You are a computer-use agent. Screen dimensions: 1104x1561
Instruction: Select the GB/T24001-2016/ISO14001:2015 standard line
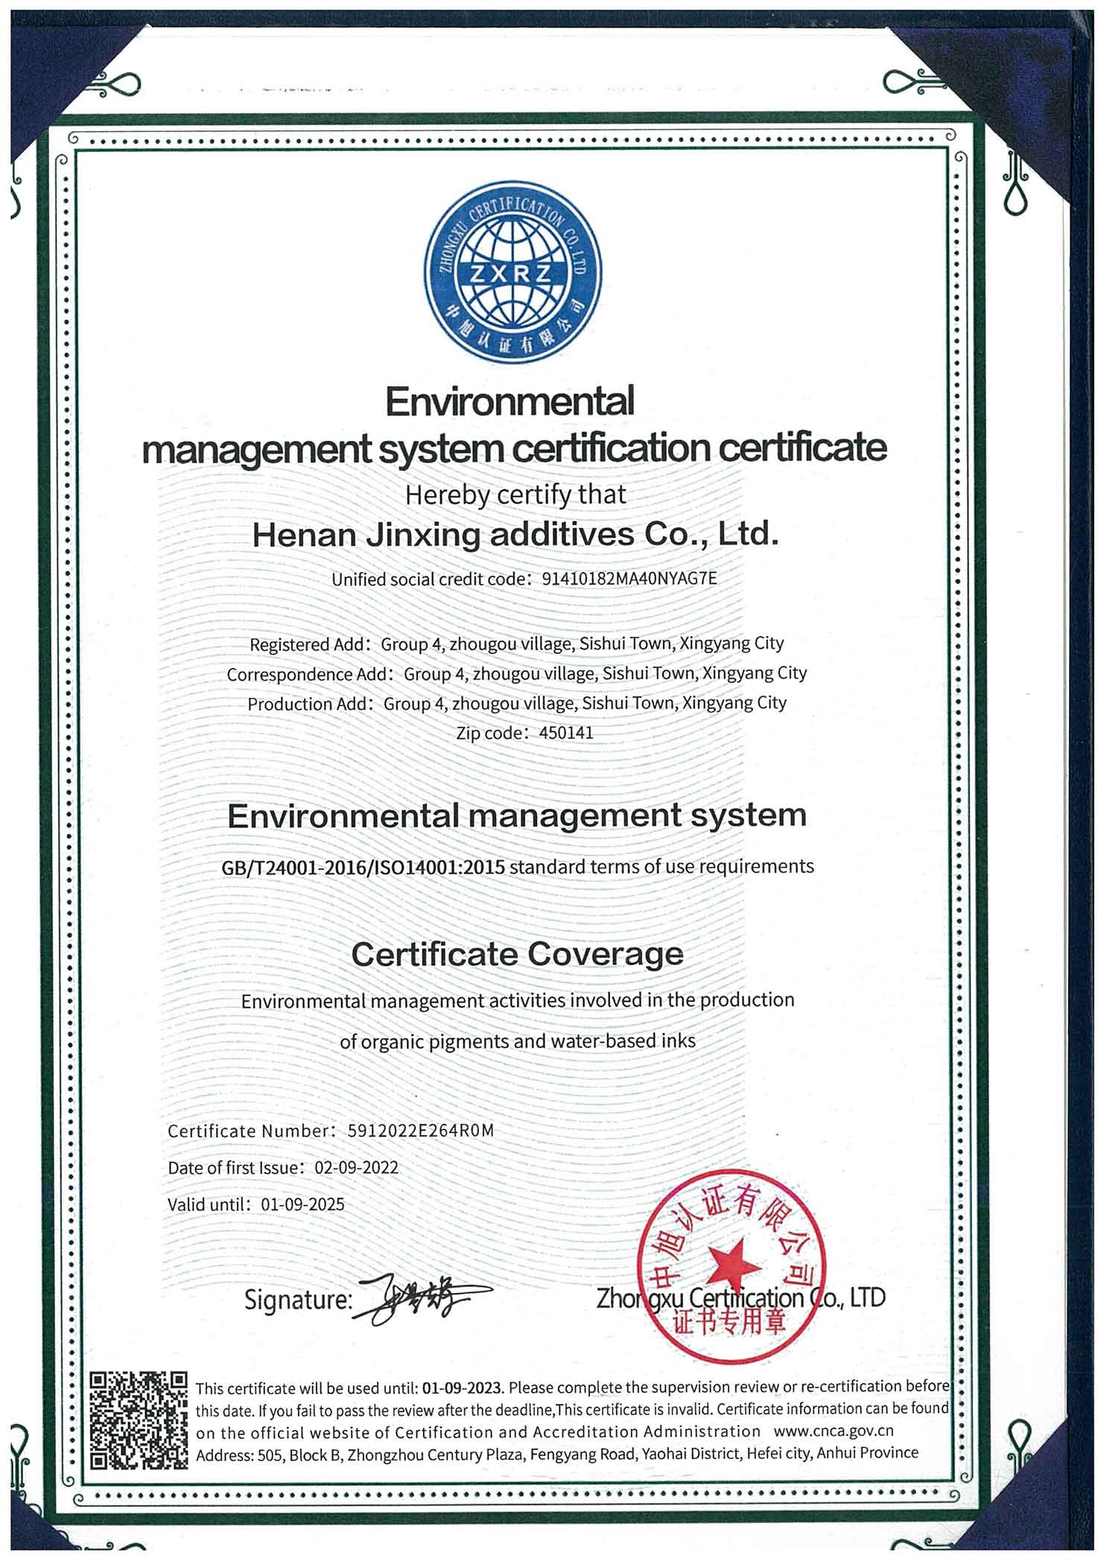518,867
